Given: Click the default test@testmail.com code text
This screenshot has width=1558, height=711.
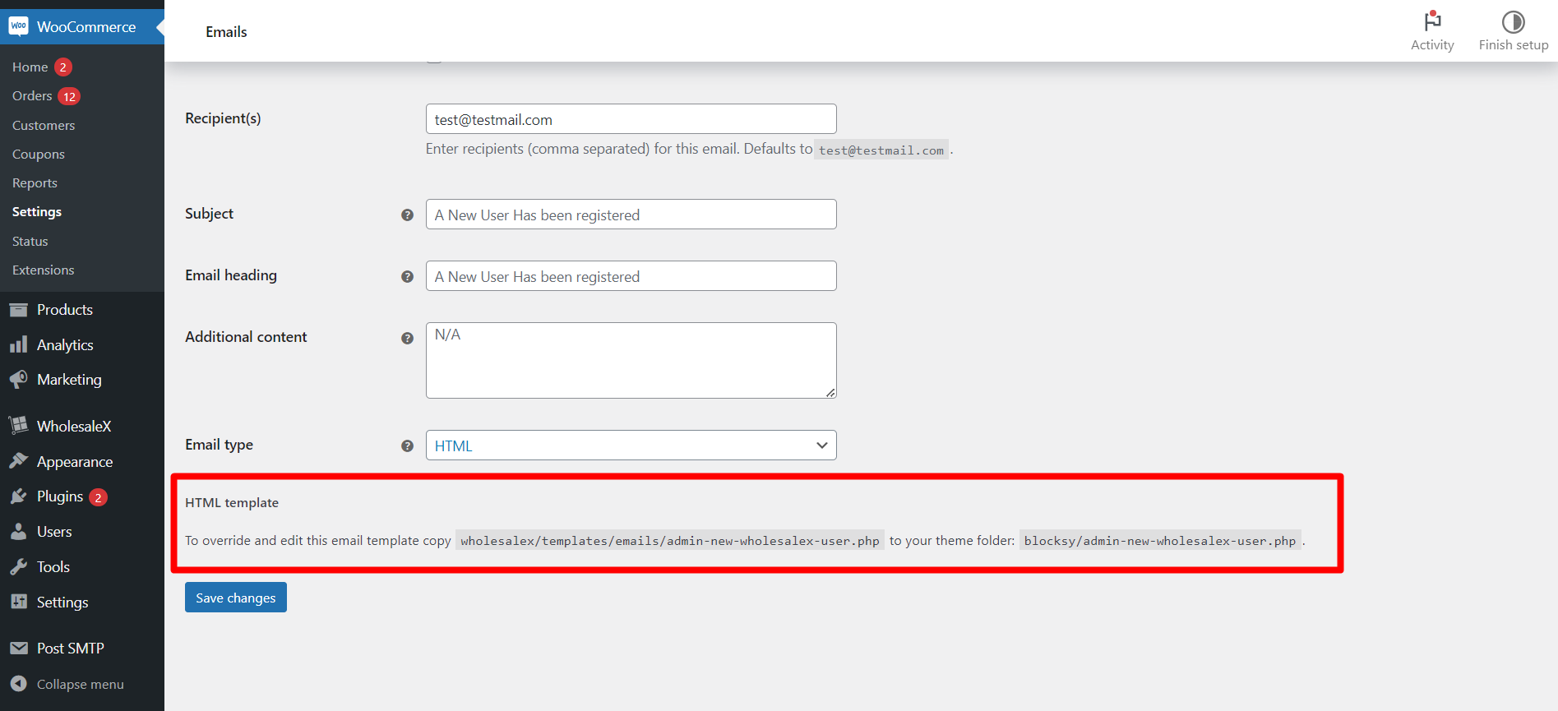Looking at the screenshot, I should point(881,150).
